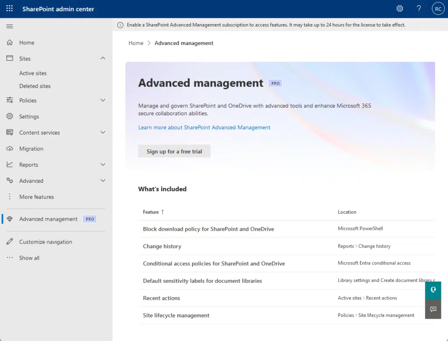Open help with the question mark icon
This screenshot has height=341, width=448.
pyautogui.click(x=419, y=8)
